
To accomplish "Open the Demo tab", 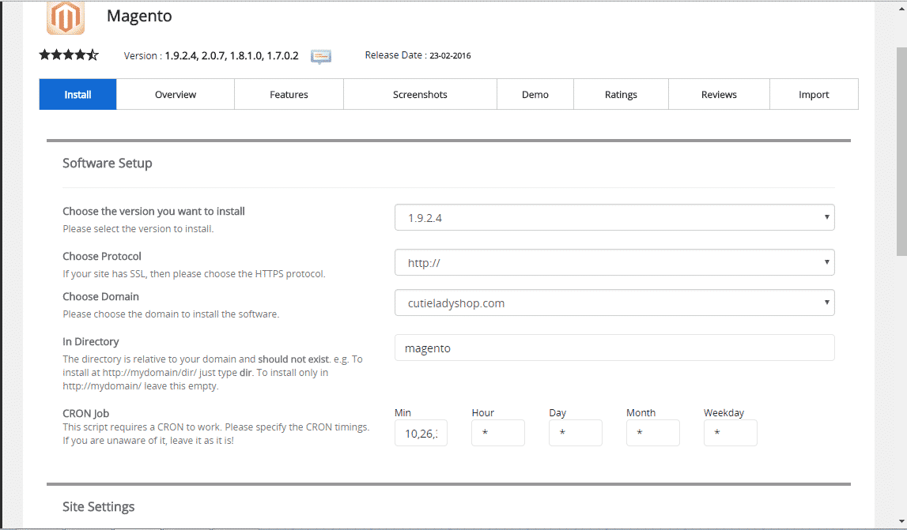I will point(535,94).
